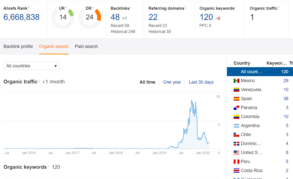
Task: Open the Paid search tab
Action: pyautogui.click(x=86, y=46)
